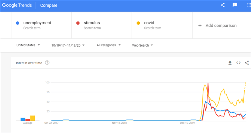Click the Add comparison button
The width and height of the screenshot is (251, 133).
click(217, 25)
